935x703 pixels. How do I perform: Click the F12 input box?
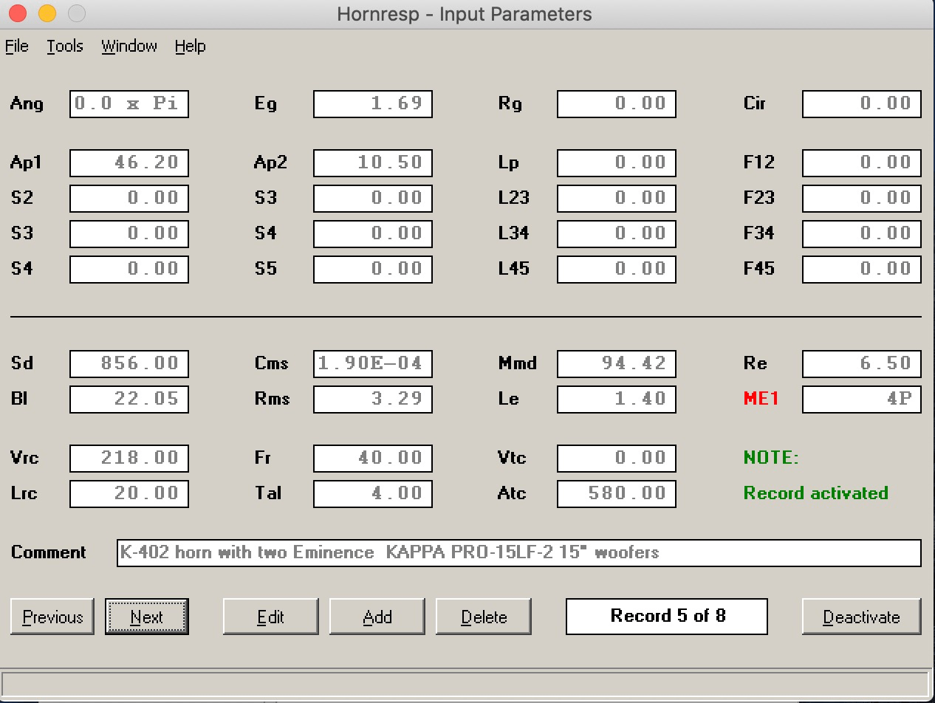[862, 163]
